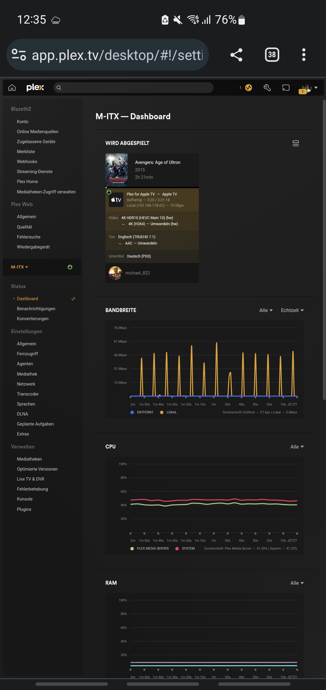Open Plugins
Viewport: 326px width, 690px height.
[24, 509]
